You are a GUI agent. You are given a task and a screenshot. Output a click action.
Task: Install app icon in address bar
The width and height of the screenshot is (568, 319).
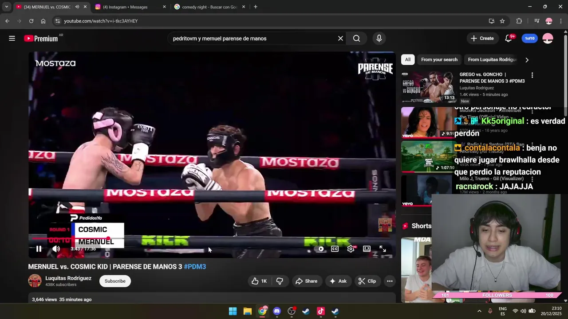coord(491,21)
